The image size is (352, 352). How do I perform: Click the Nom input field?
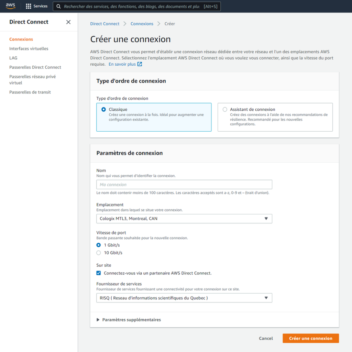click(x=184, y=185)
